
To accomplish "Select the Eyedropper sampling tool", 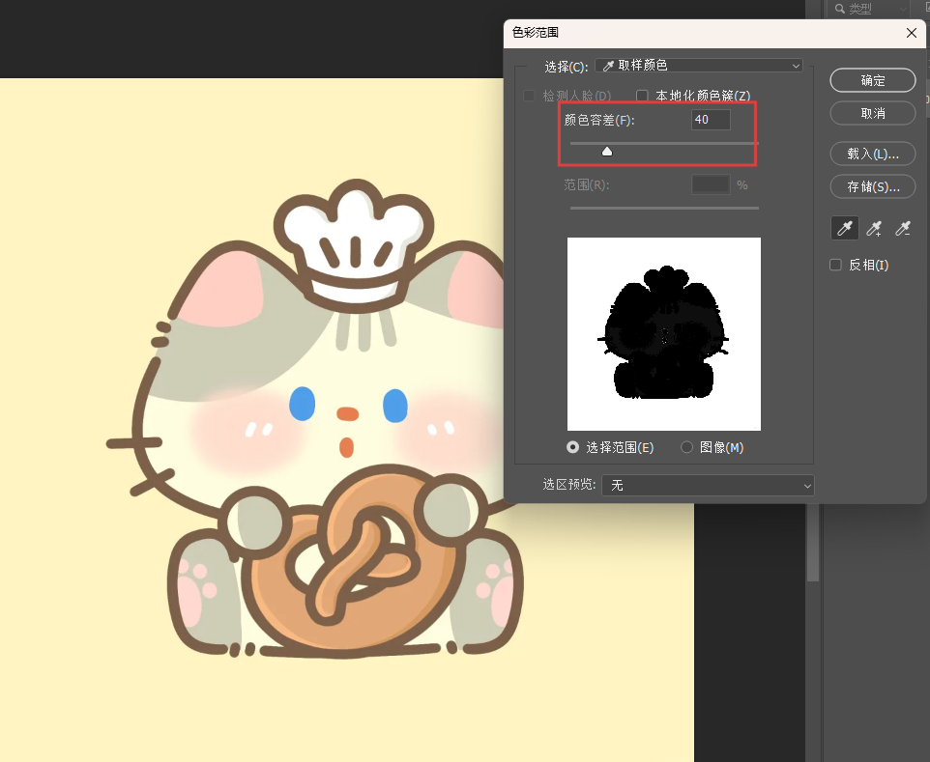I will click(x=844, y=228).
